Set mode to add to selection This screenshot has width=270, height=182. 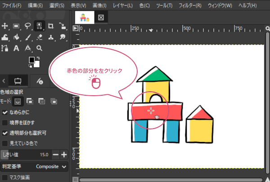click(30, 102)
